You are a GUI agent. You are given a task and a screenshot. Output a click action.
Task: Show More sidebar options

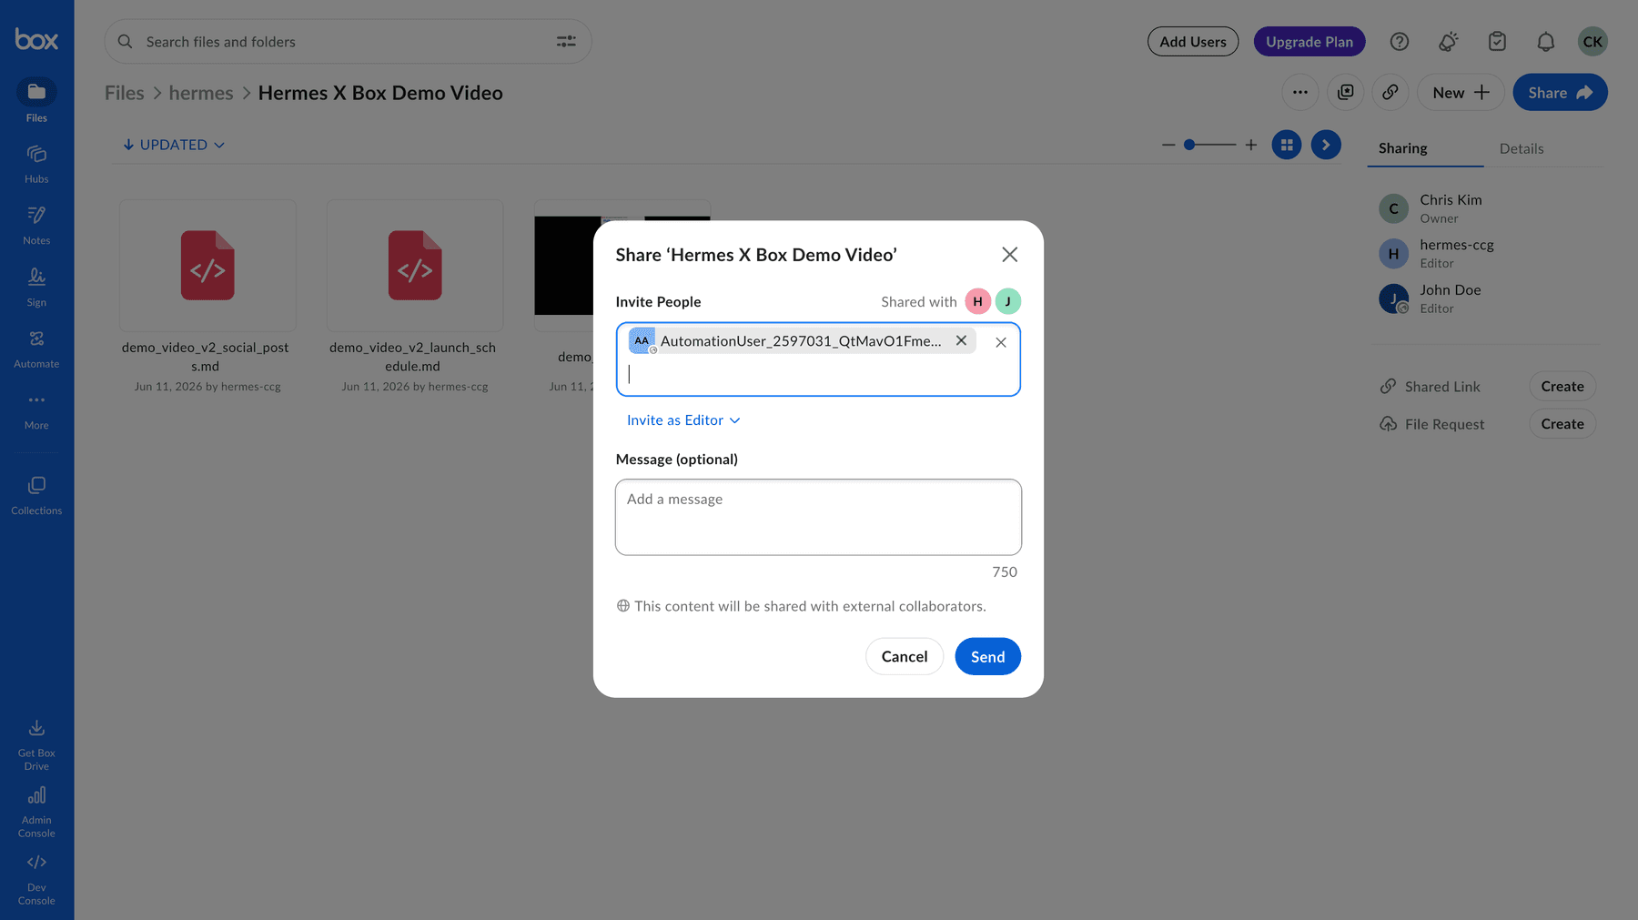36,410
